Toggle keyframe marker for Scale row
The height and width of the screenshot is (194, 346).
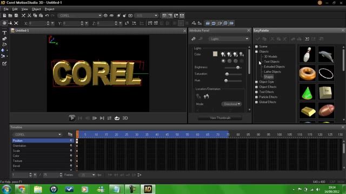click(71, 151)
